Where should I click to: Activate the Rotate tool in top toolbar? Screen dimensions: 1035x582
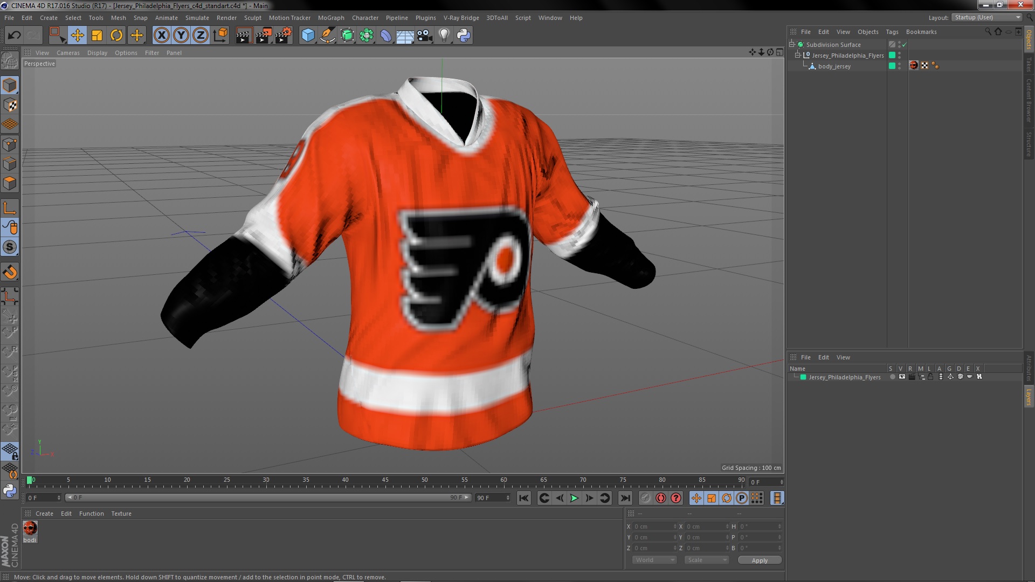(116, 36)
